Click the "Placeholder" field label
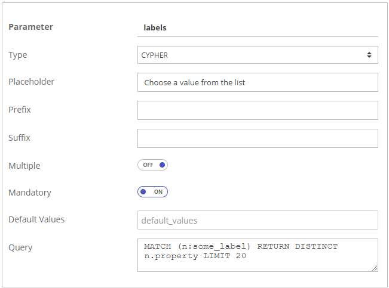 click(32, 82)
